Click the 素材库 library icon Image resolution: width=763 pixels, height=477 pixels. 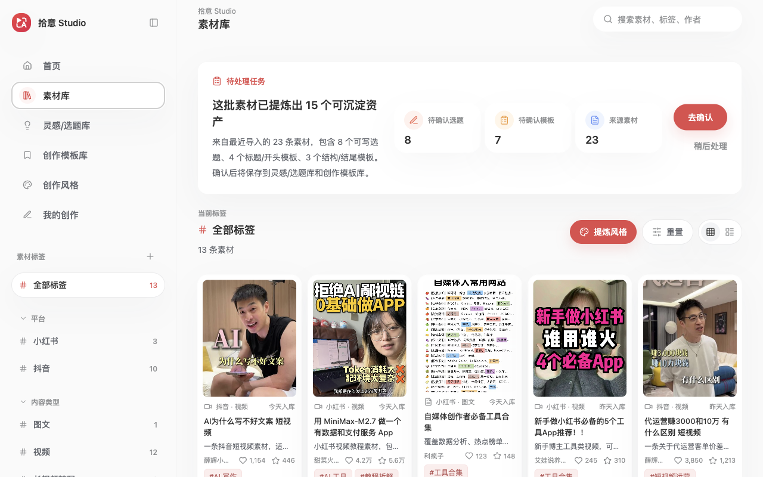coord(27,95)
